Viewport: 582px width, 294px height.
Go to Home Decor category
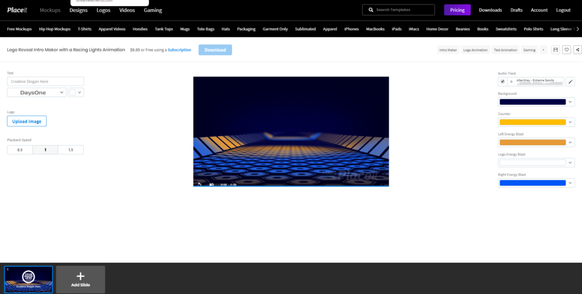click(x=437, y=29)
